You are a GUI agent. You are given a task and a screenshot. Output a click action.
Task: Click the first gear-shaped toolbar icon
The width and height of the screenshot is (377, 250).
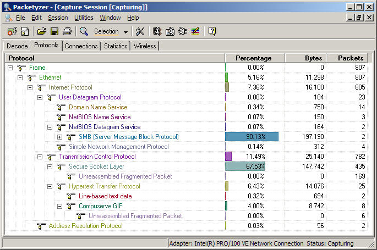(x=157, y=31)
